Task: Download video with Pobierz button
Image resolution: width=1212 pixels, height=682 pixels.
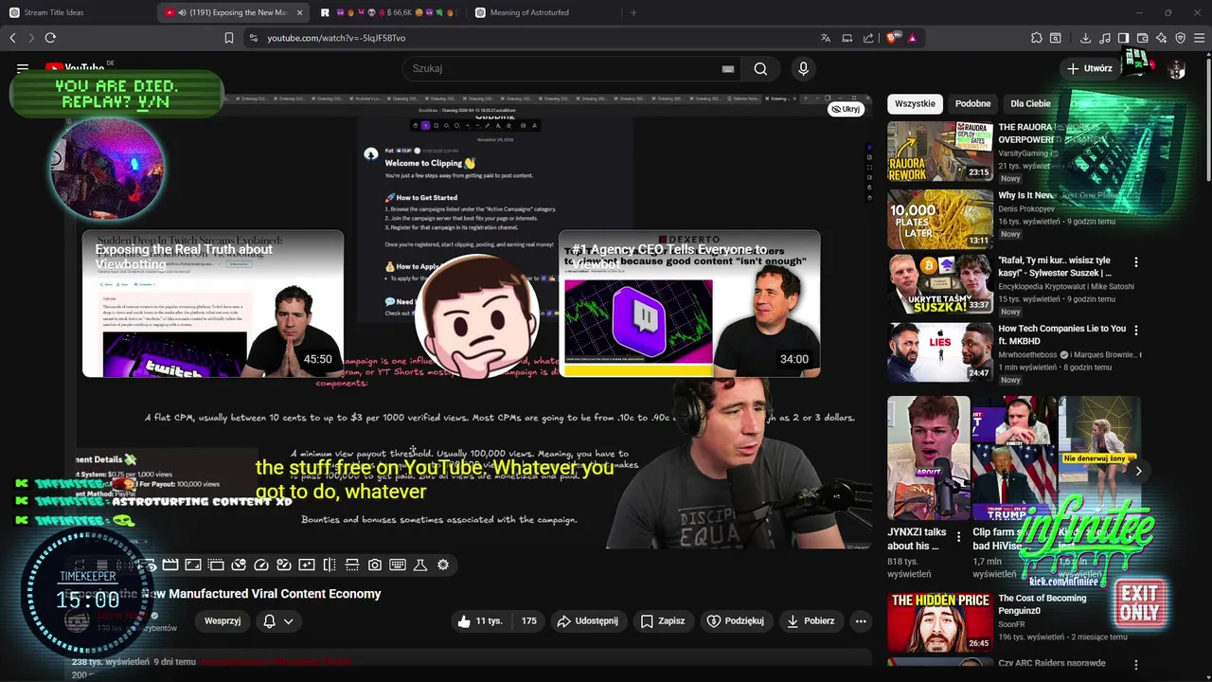Action: point(810,621)
